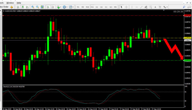
Task: Select the horizontal line drawing tool
Action: tap(137, 7)
